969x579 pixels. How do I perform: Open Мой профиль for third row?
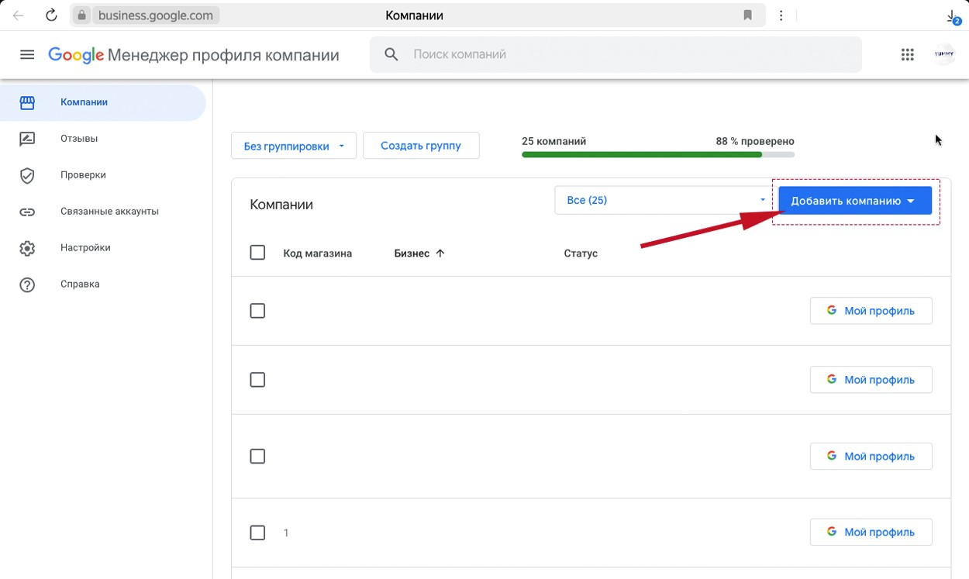coord(871,457)
